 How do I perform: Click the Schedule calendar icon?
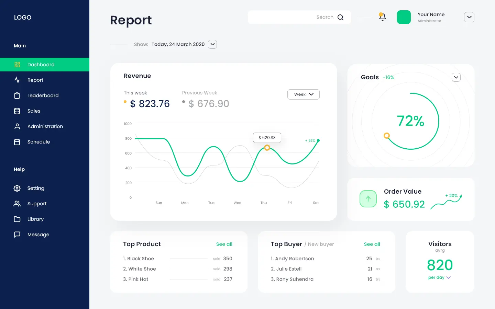click(x=17, y=142)
